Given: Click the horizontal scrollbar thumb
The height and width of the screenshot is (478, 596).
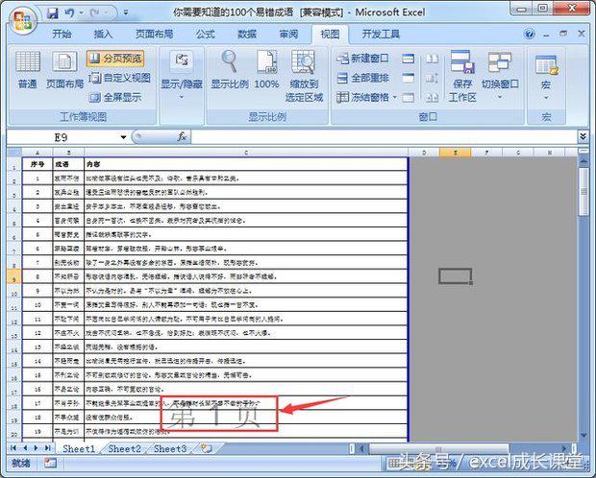Looking at the screenshot, I should (x=439, y=449).
